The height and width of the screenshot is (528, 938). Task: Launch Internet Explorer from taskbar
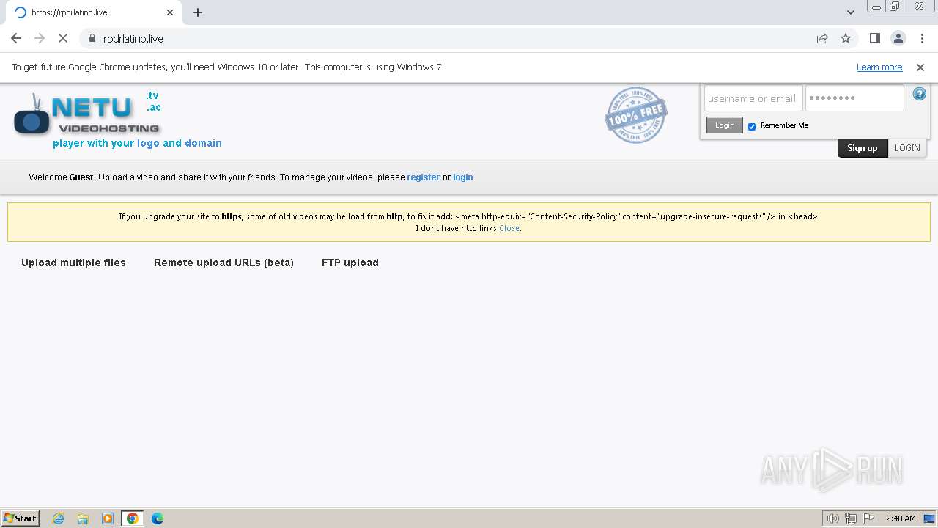(x=59, y=518)
